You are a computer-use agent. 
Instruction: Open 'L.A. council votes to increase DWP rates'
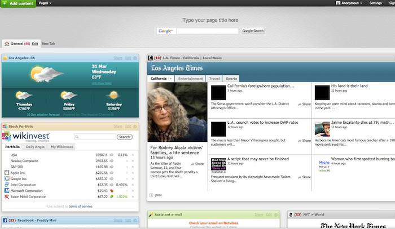coord(262,123)
